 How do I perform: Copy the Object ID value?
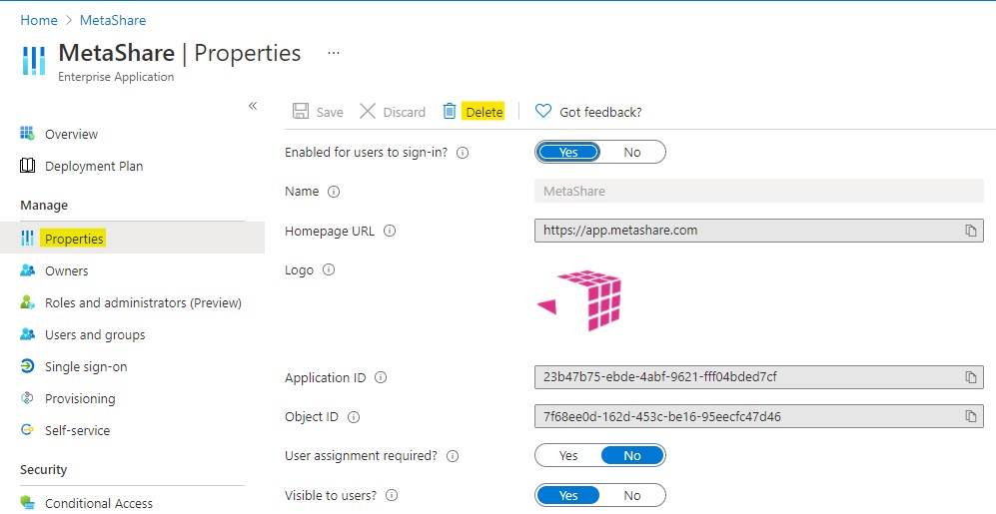coord(971,416)
